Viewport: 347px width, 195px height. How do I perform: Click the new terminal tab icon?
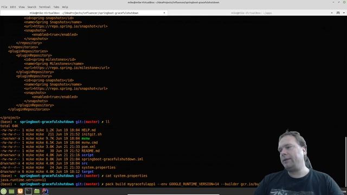coord(338,13)
